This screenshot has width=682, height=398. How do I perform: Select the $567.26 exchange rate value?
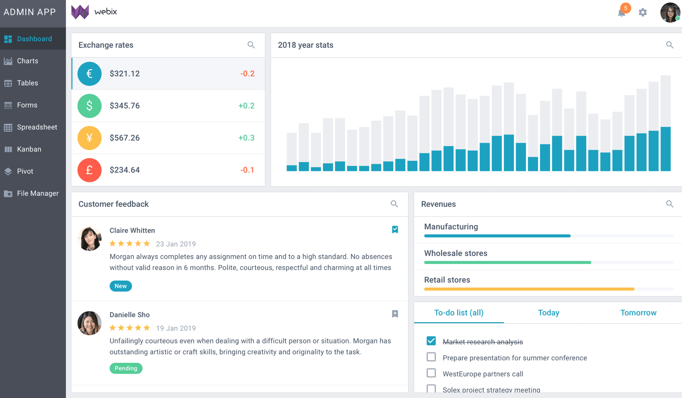pyautogui.click(x=125, y=138)
